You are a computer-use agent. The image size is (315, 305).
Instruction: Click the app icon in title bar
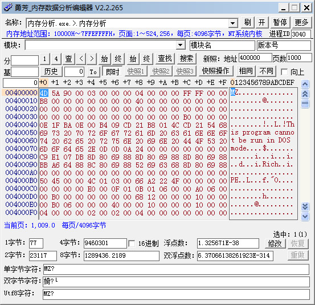tap(8, 7)
